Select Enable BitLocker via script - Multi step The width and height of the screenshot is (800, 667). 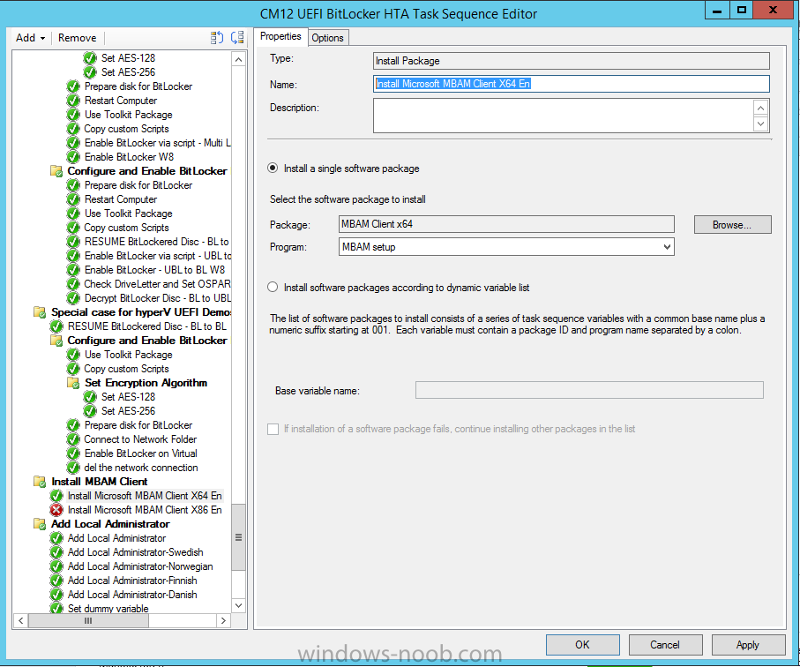pyautogui.click(x=157, y=143)
